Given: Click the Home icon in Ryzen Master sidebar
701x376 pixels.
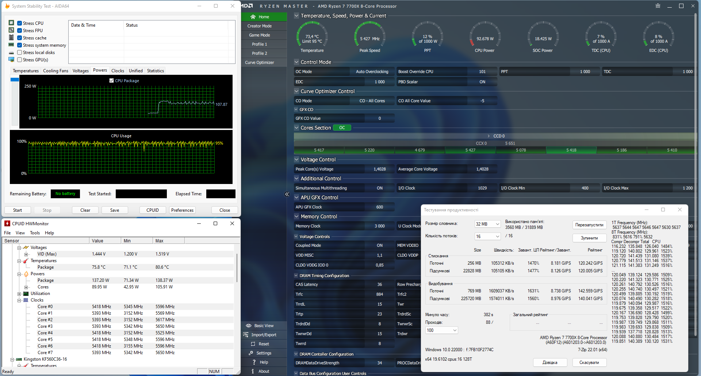Looking at the screenshot, I should click(253, 17).
